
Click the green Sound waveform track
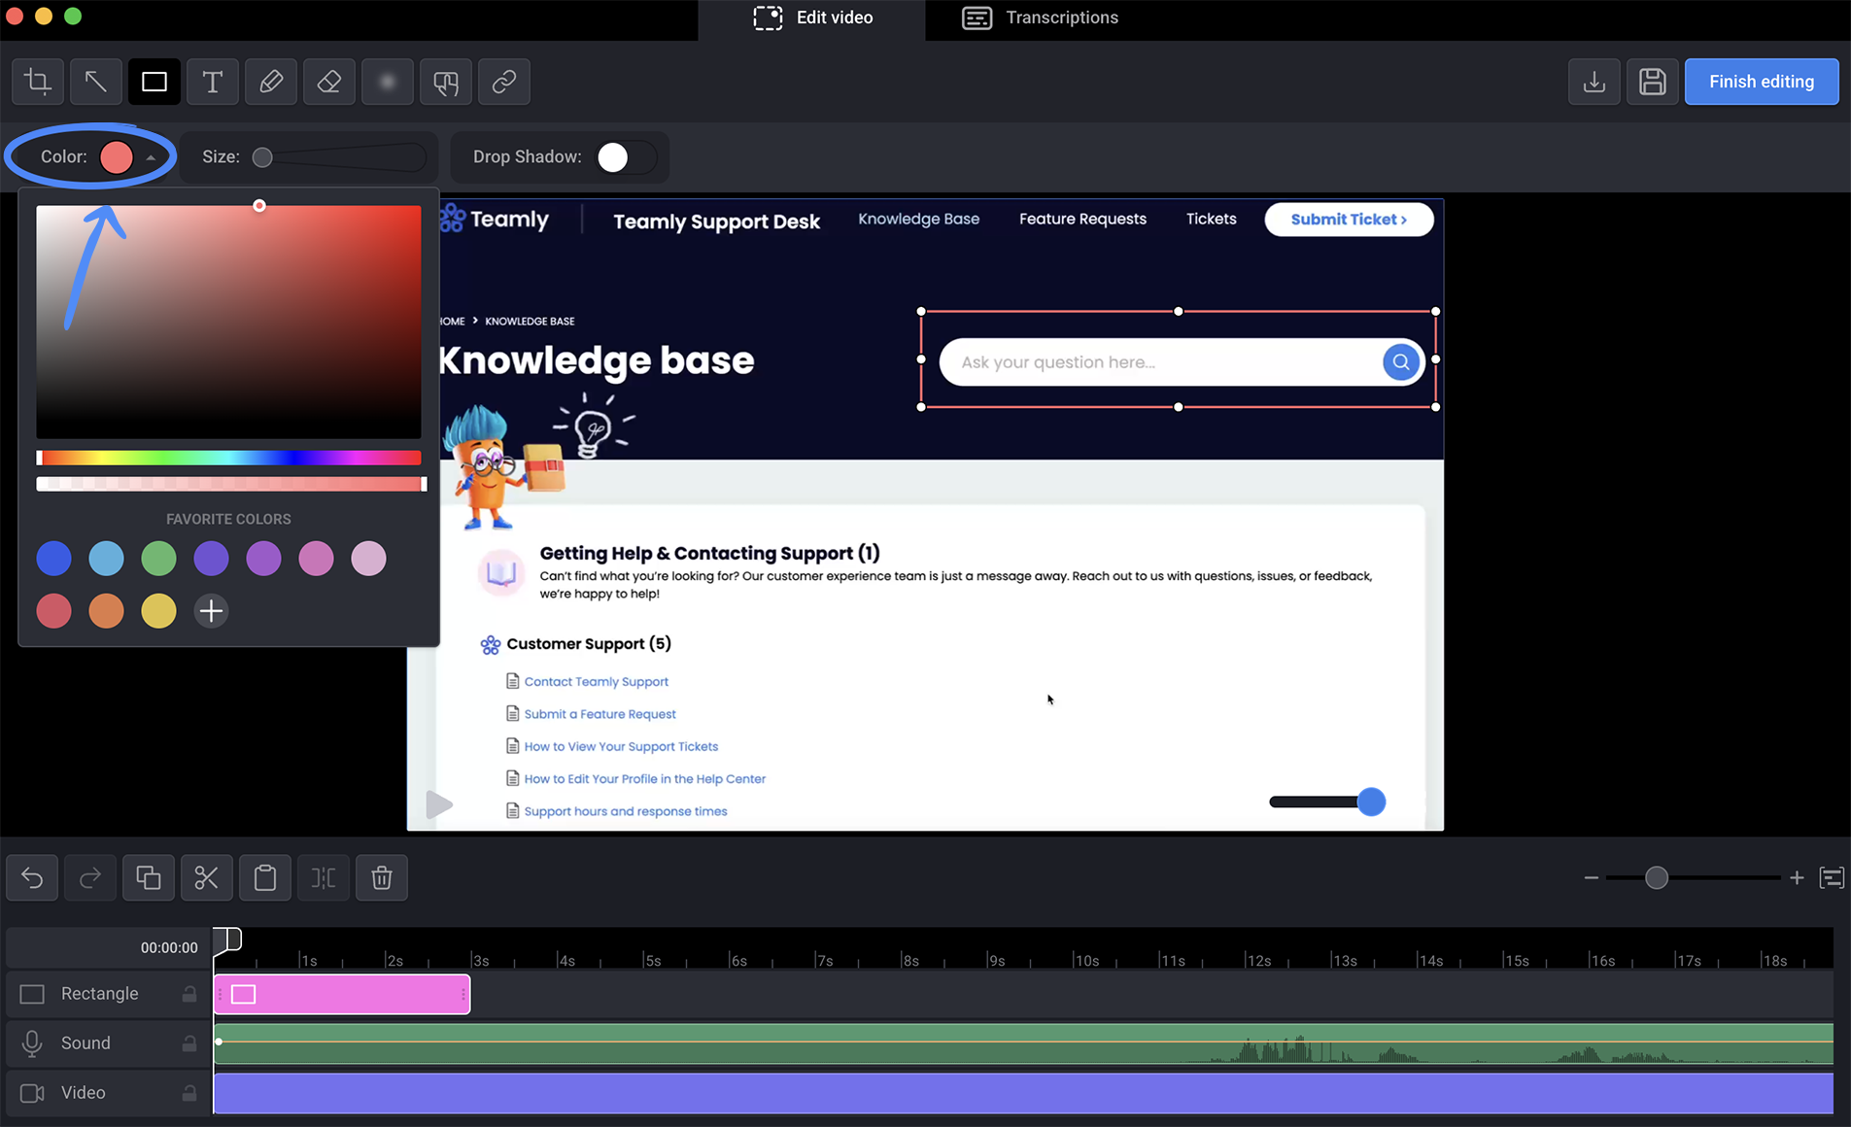pyautogui.click(x=1023, y=1043)
